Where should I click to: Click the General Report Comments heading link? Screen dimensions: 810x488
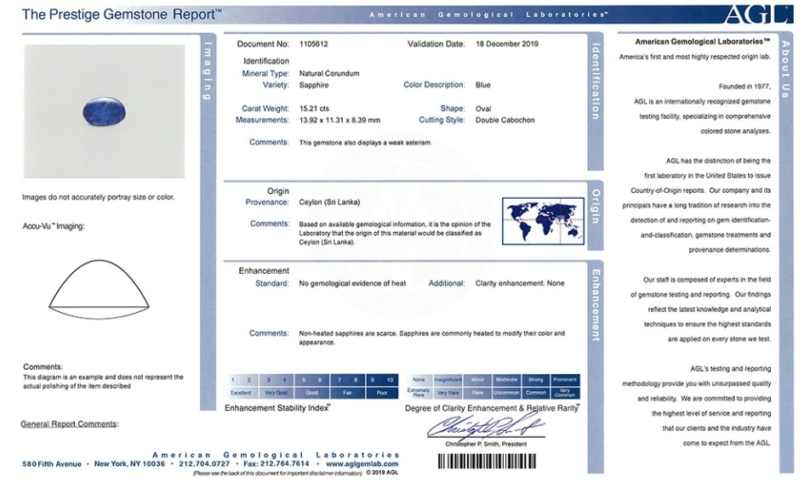click(x=70, y=423)
